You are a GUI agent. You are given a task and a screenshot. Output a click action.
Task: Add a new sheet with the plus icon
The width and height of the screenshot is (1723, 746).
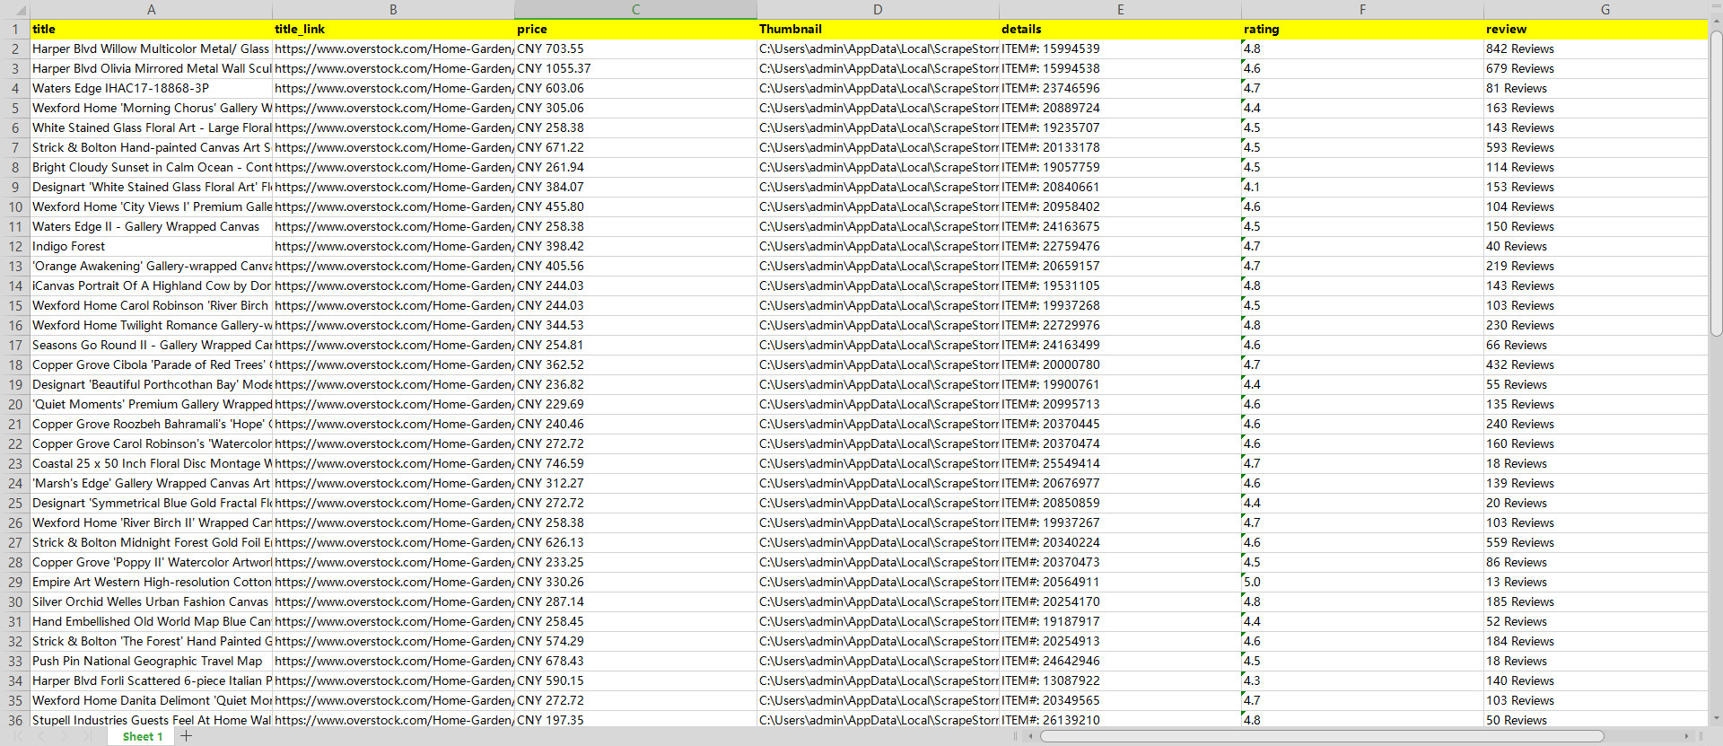186,736
